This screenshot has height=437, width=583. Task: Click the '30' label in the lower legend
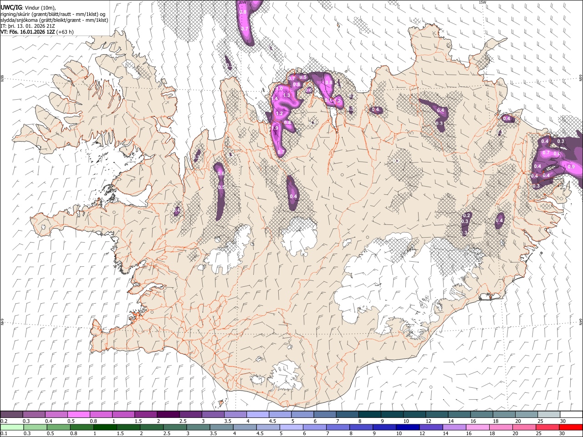(x=562, y=433)
